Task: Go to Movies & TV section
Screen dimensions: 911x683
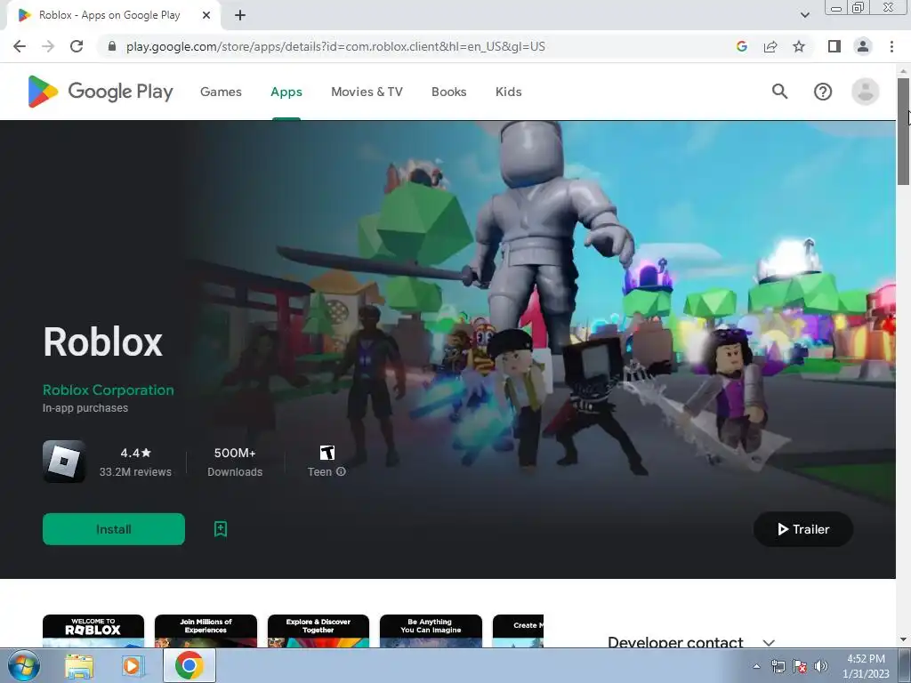Action: click(367, 92)
